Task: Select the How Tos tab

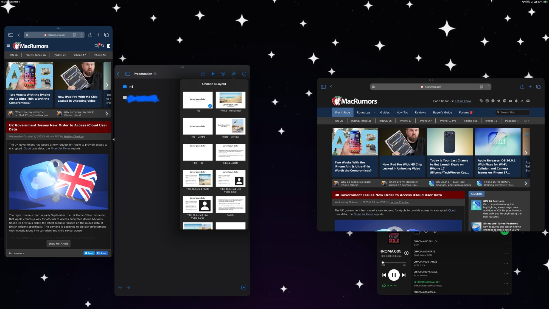Action: [402, 112]
